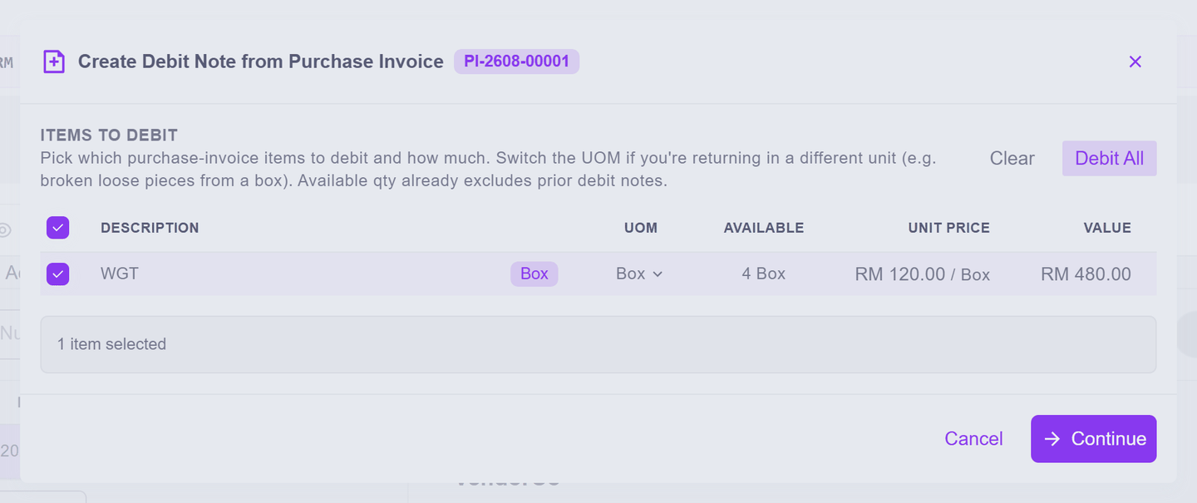This screenshot has width=1197, height=503.
Task: Toggle the select-all checkbox in the table header
Action: click(x=58, y=228)
